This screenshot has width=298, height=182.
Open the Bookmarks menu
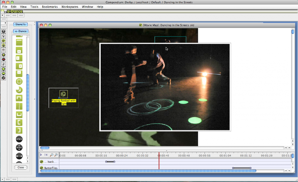click(x=50, y=7)
